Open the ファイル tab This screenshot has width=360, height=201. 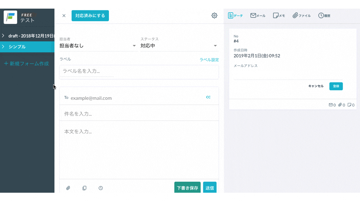tap(302, 16)
